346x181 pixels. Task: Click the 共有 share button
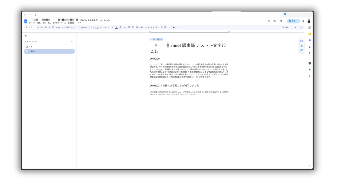tap(292, 21)
